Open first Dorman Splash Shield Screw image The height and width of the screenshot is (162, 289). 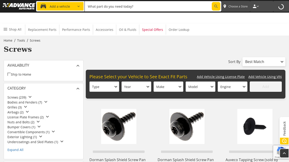[x=119, y=126]
